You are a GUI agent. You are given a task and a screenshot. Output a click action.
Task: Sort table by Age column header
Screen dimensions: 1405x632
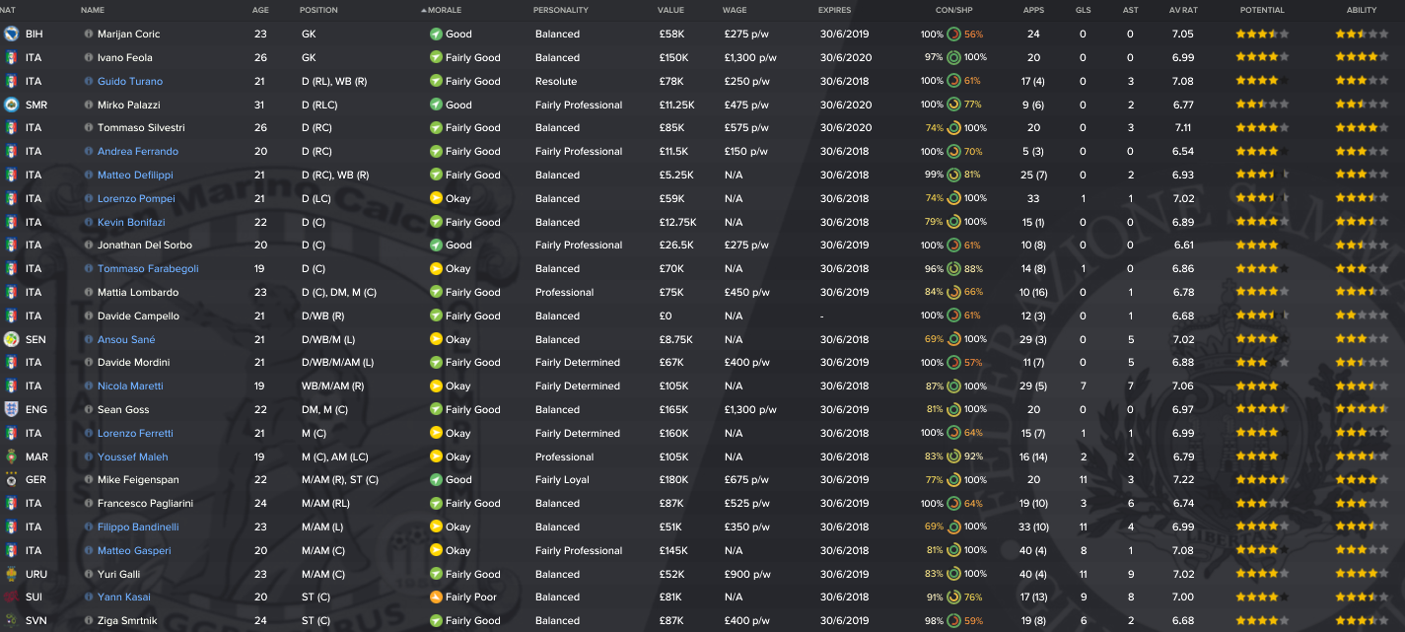(x=260, y=10)
